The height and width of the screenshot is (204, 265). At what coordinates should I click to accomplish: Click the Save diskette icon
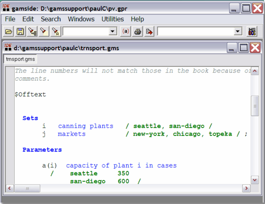coord(20,31)
